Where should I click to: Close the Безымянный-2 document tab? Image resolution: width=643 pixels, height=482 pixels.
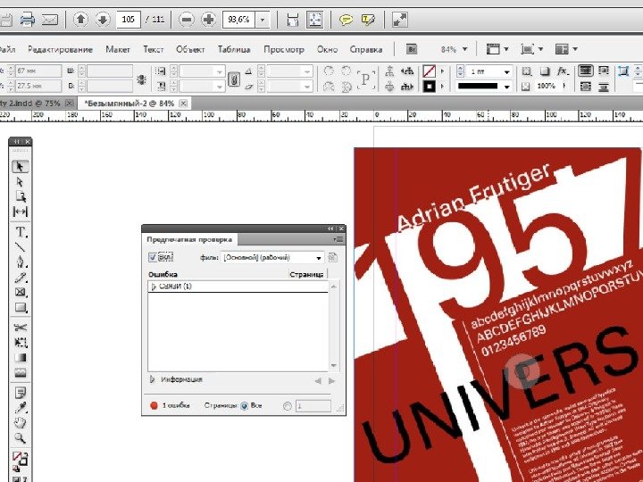pyautogui.click(x=184, y=104)
